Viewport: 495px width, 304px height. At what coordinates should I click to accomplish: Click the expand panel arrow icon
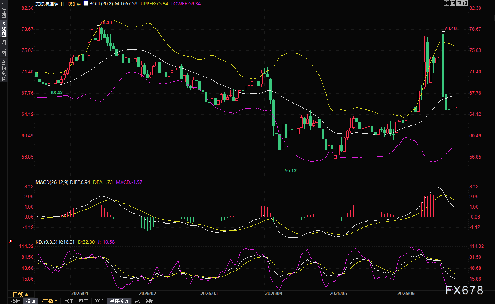tap(465, 3)
